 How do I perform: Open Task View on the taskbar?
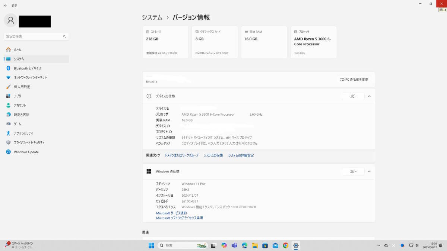point(214,245)
